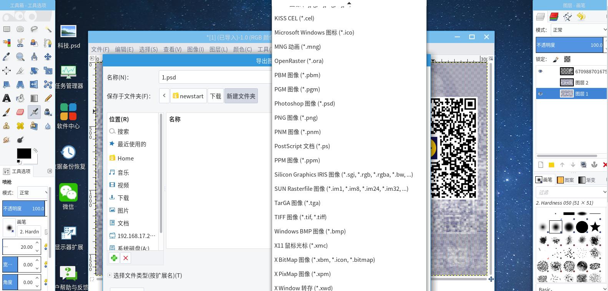Toggle lock pixels brush icon

(556, 59)
